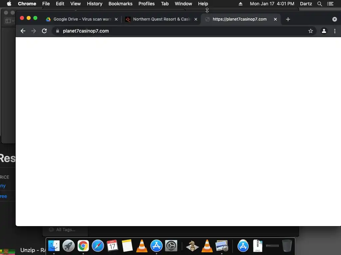Click the date and time in menu bar
Screen dimensions: 341x255
[272, 4]
